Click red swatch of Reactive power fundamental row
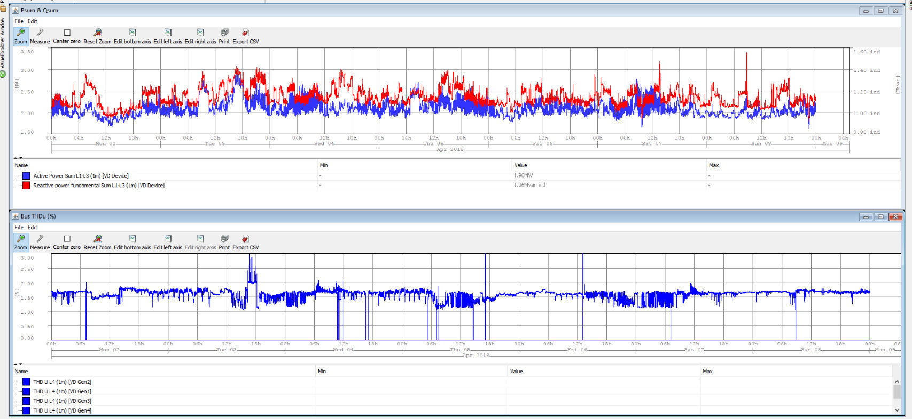912x419 pixels. pyautogui.click(x=26, y=186)
